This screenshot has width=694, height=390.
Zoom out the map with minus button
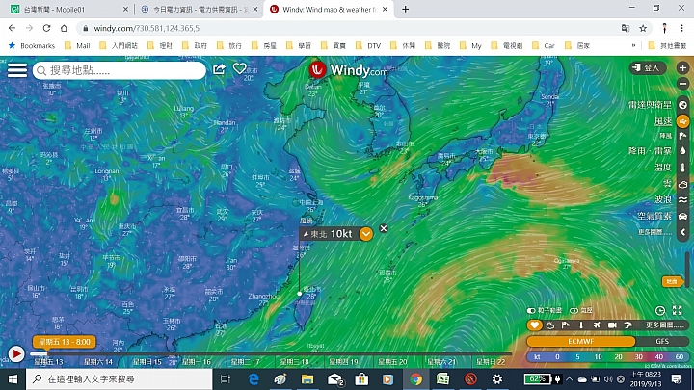click(682, 84)
